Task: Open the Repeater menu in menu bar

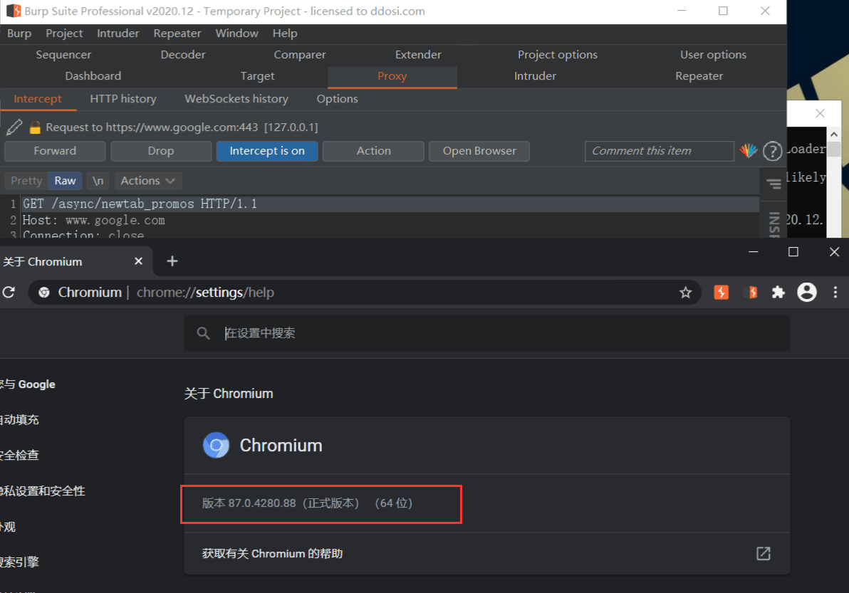Action: [x=177, y=33]
